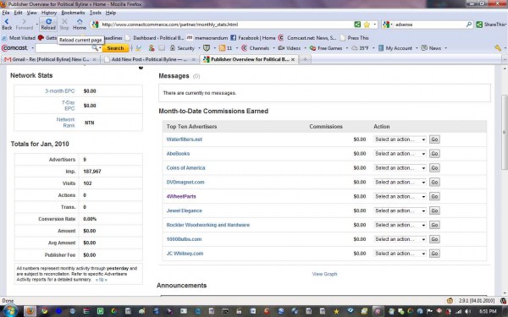Open the Comcast.net News bookmark
Screen dimensions: 508x317
307,38
